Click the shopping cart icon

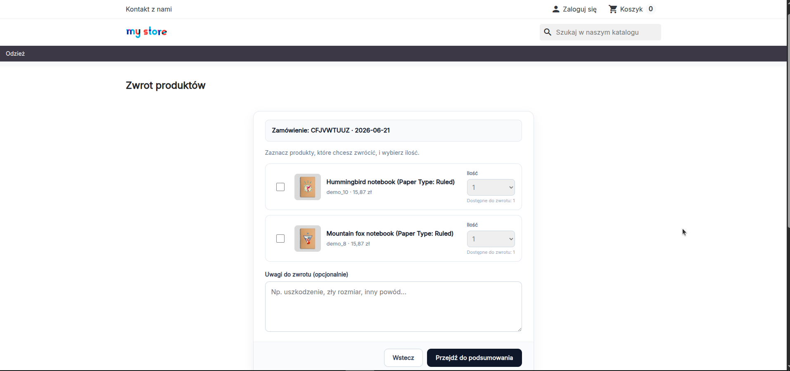click(x=613, y=9)
